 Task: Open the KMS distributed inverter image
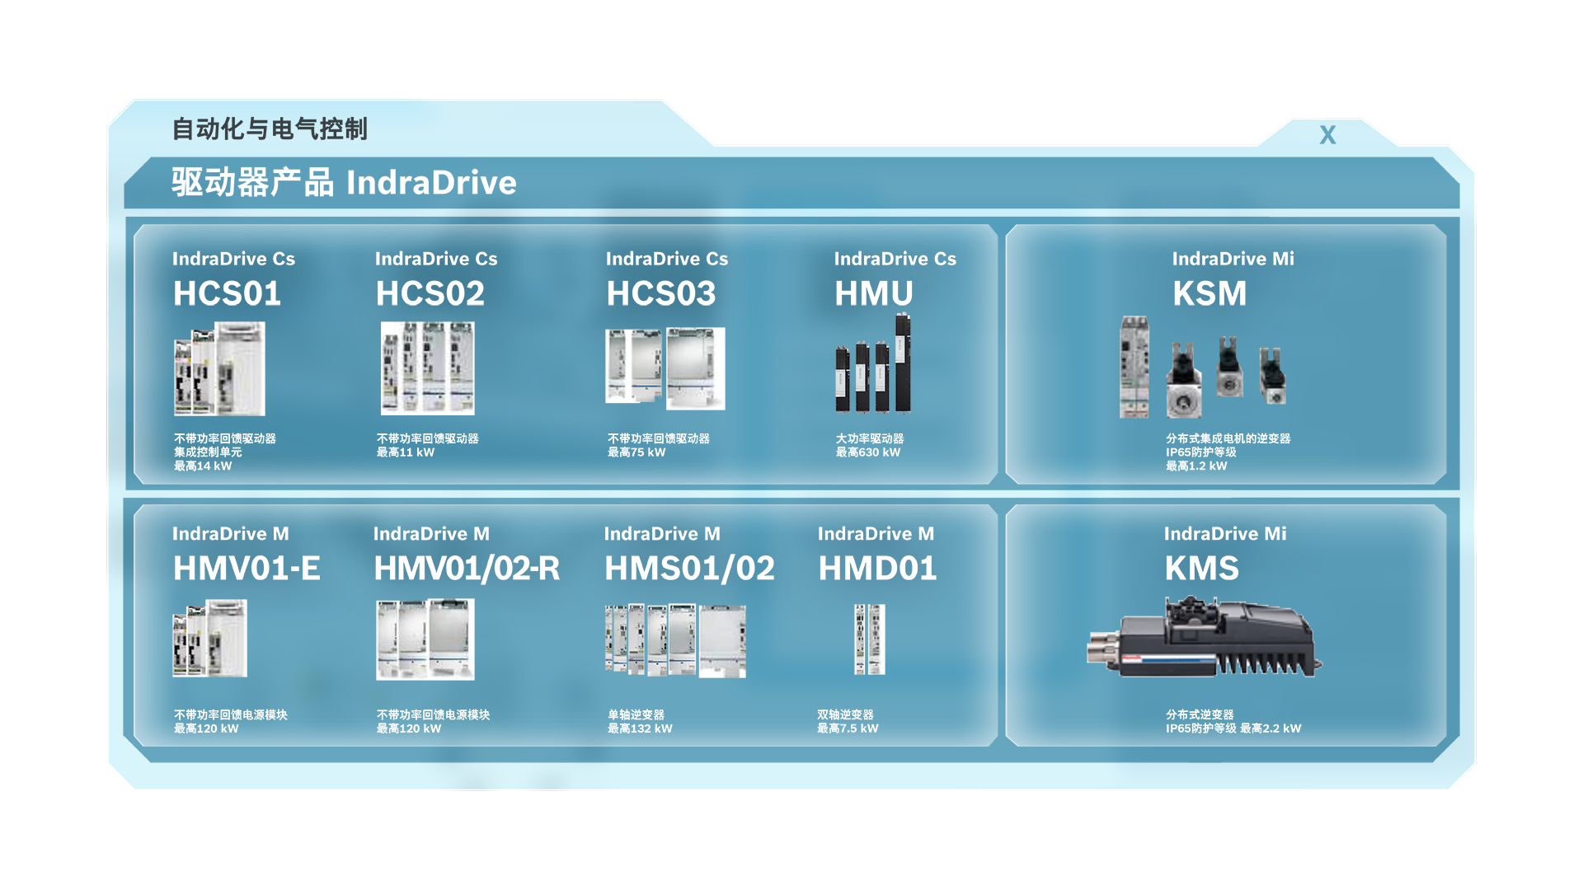click(x=1205, y=637)
